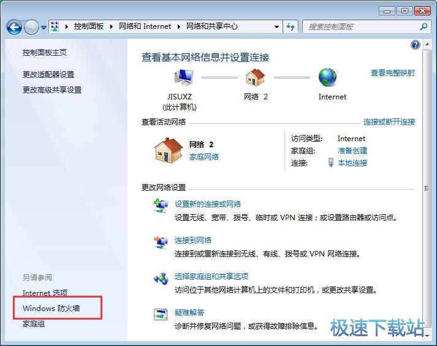The image size is (437, 346).
Task: Open 准备创建 homegroup link
Action: 352,151
